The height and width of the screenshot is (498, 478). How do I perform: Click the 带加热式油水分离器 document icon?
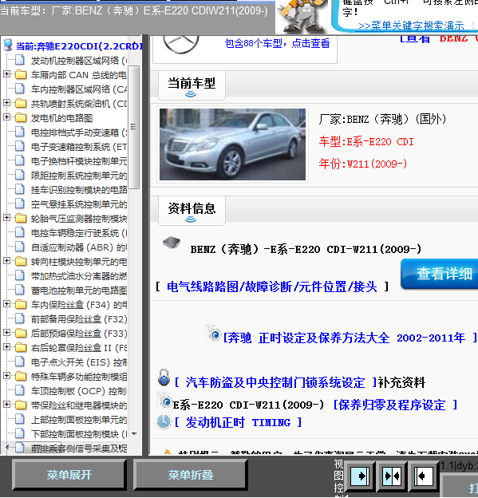pyautogui.click(x=20, y=275)
